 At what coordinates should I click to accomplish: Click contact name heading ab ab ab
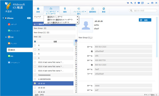tap(99, 21)
